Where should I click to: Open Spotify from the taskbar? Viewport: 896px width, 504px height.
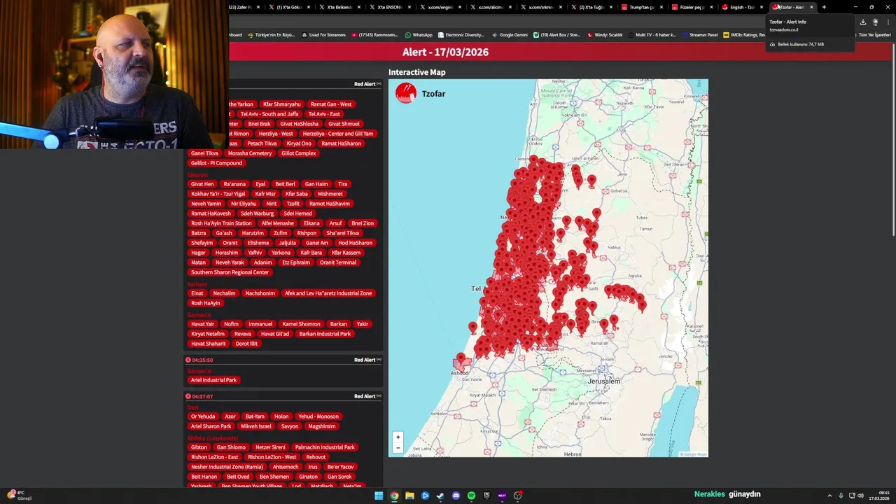pyautogui.click(x=471, y=496)
